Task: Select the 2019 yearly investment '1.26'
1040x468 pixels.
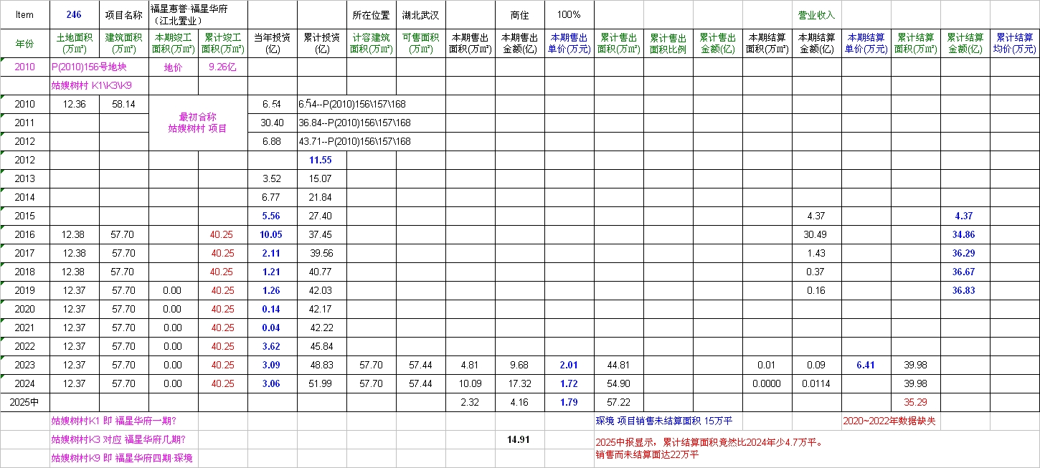Action: click(x=273, y=291)
